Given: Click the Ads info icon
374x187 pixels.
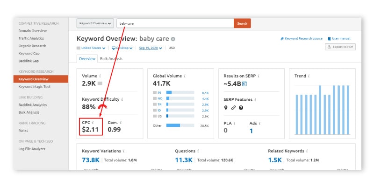Looking at the screenshot, I should point(259,123).
